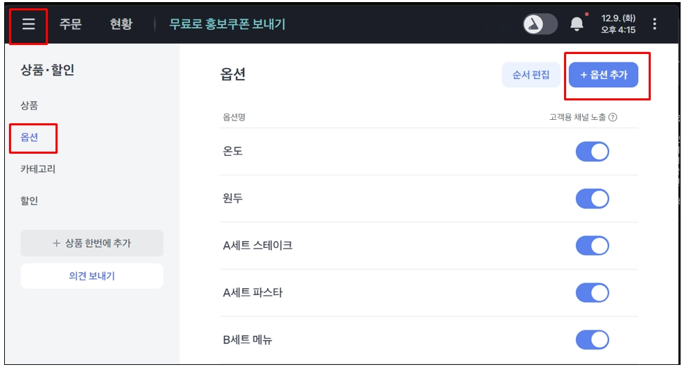Disable customer channel exposure for 온도
682x367 pixels.
tap(593, 152)
